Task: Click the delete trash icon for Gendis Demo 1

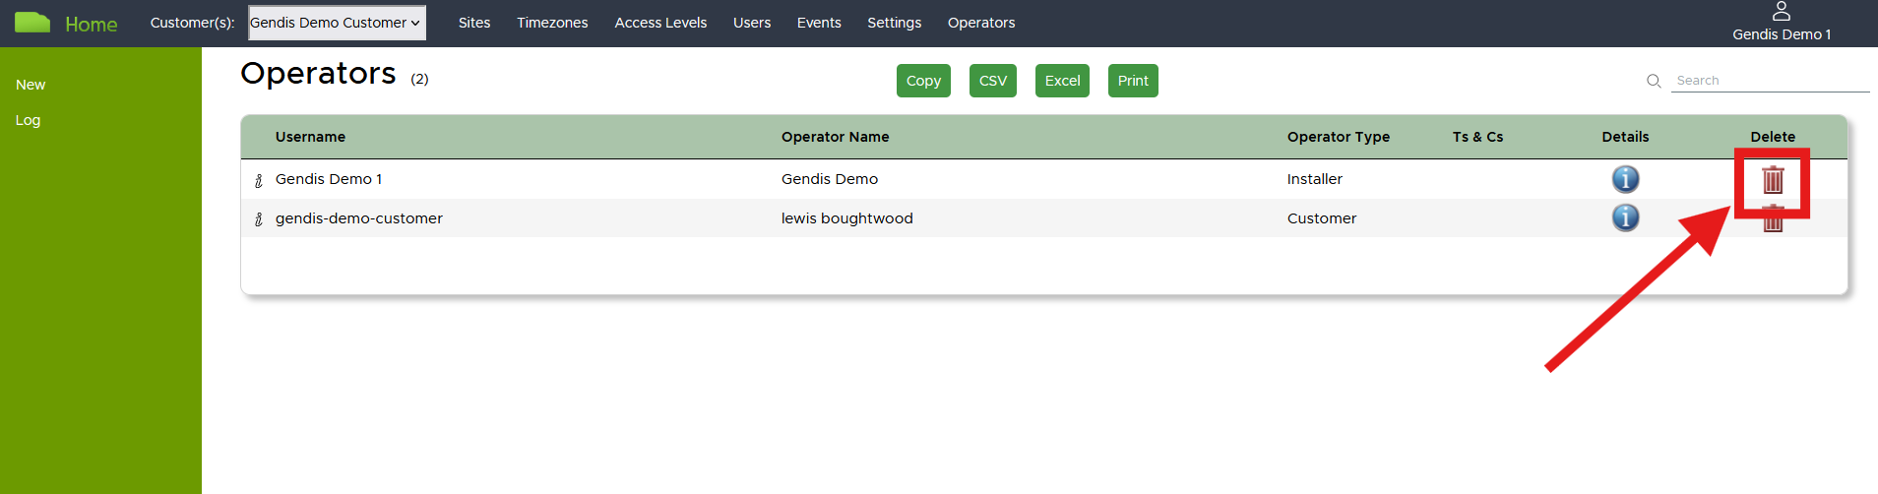Action: point(1772,180)
